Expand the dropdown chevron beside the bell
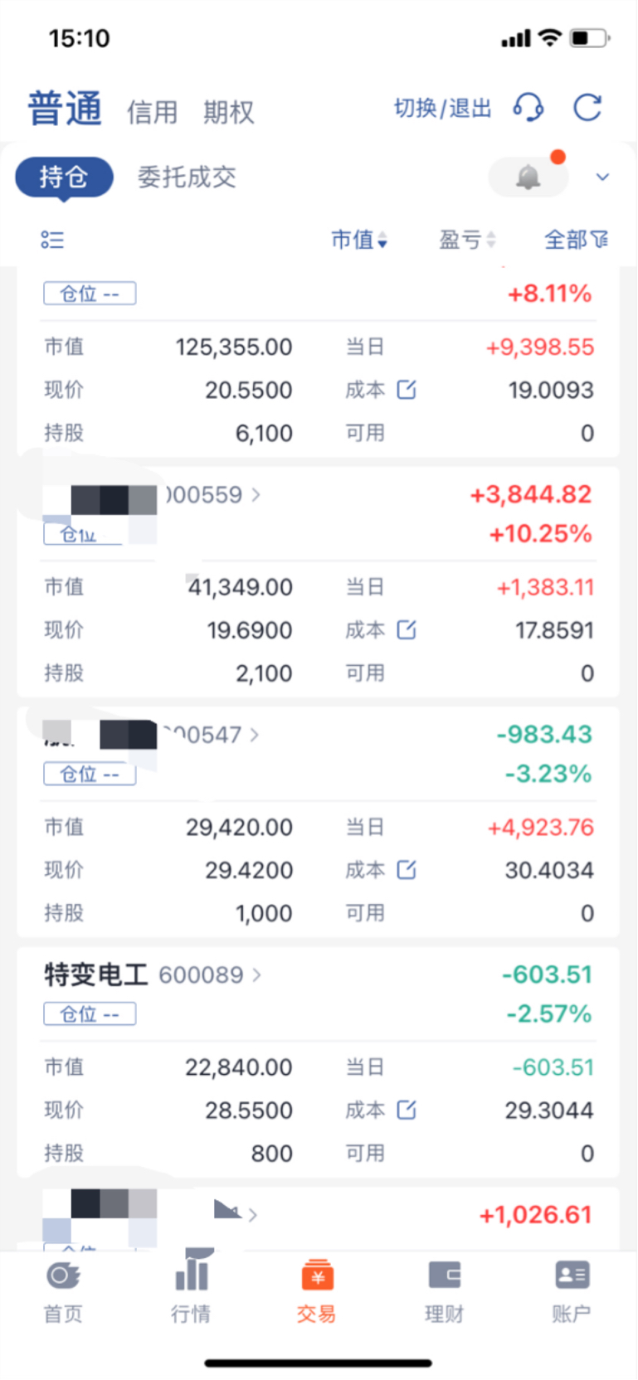Viewport: 638px width, 1380px height. click(x=603, y=177)
